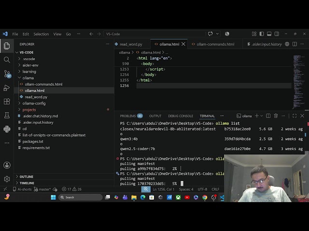Expand the aider-env folder
Image resolution: width=309 pixels, height=231 pixels.
click(30, 65)
